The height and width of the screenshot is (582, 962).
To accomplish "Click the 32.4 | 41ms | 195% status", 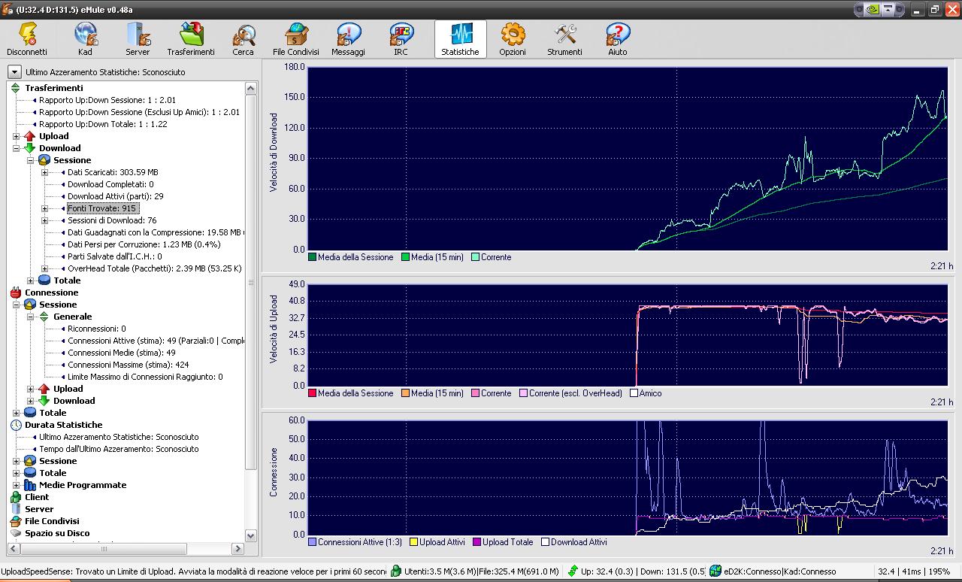I will click(915, 571).
